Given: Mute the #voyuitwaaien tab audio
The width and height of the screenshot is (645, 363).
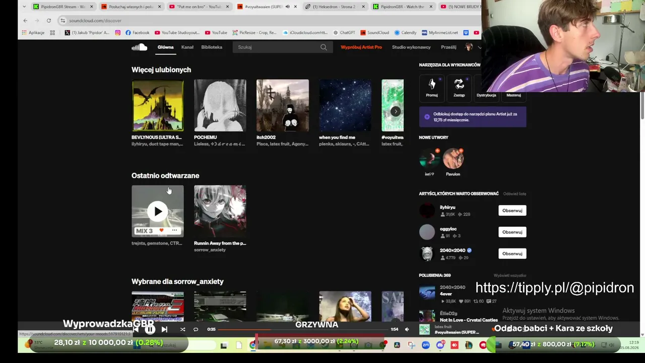Looking at the screenshot, I should point(287,7).
